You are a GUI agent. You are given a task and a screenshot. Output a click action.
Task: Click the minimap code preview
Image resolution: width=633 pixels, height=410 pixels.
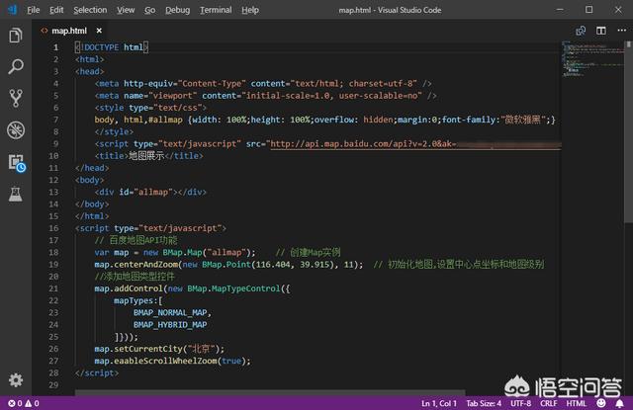(x=587, y=59)
